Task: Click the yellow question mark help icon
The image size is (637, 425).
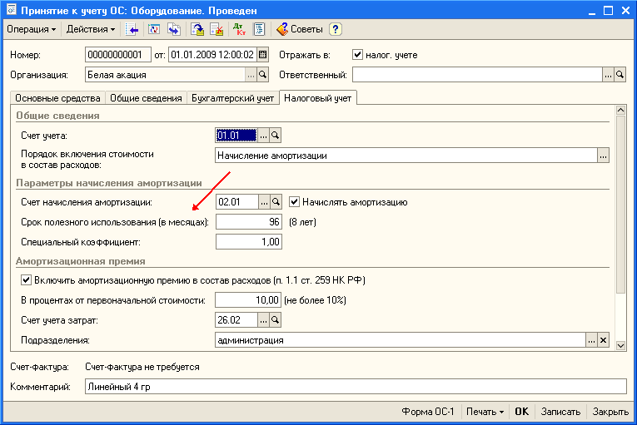Action: coord(336,29)
